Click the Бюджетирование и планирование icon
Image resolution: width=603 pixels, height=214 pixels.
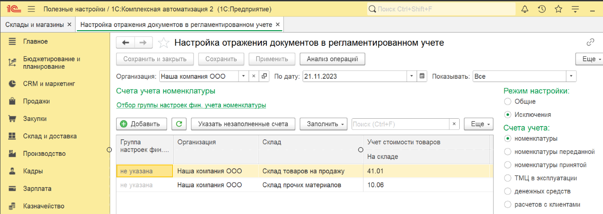pyautogui.click(x=12, y=63)
